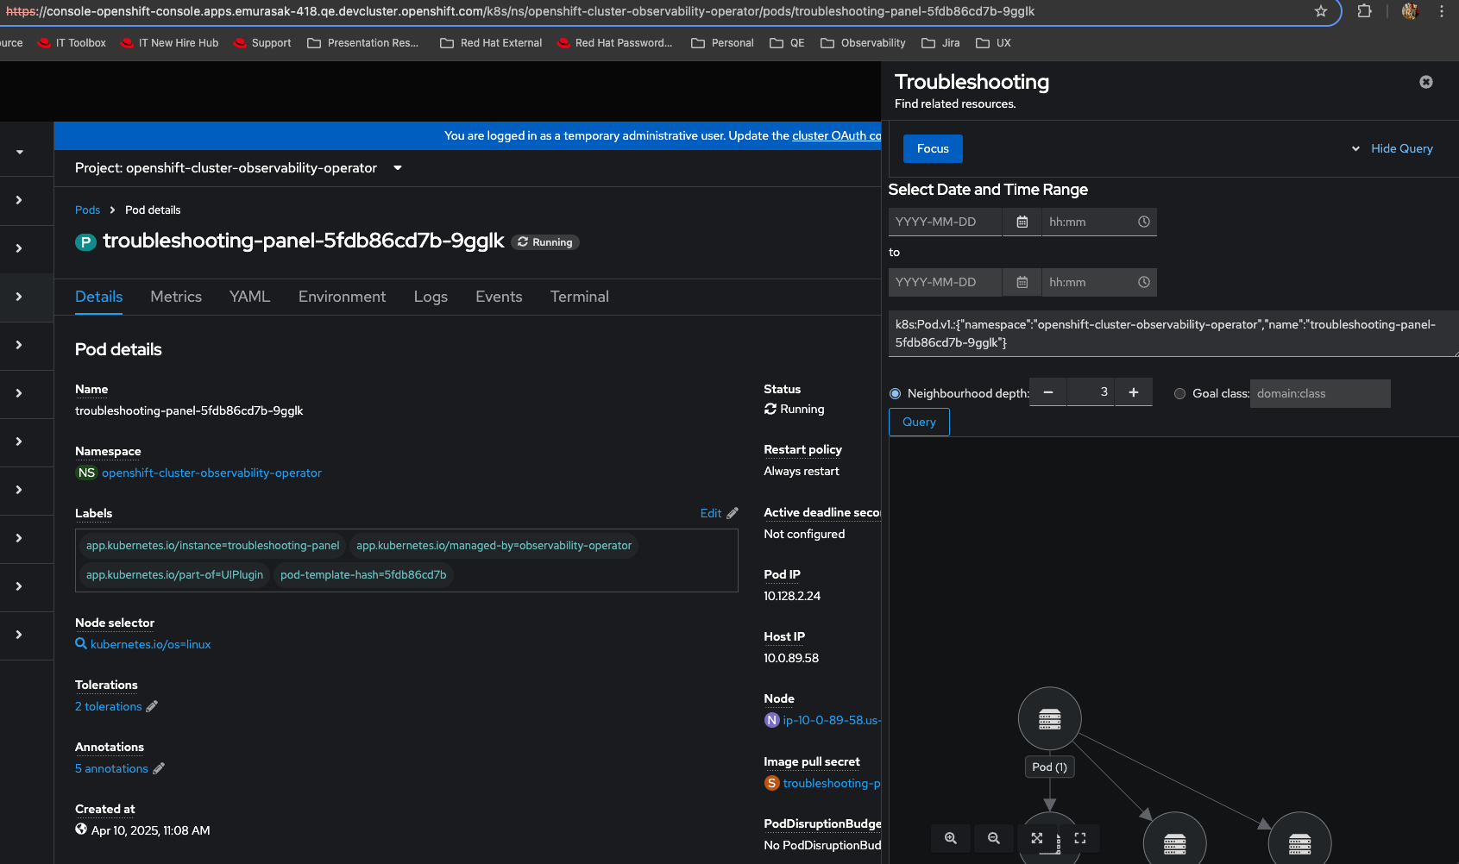Open the Terminal tab
Viewport: 1459px width, 864px height.
580,297
